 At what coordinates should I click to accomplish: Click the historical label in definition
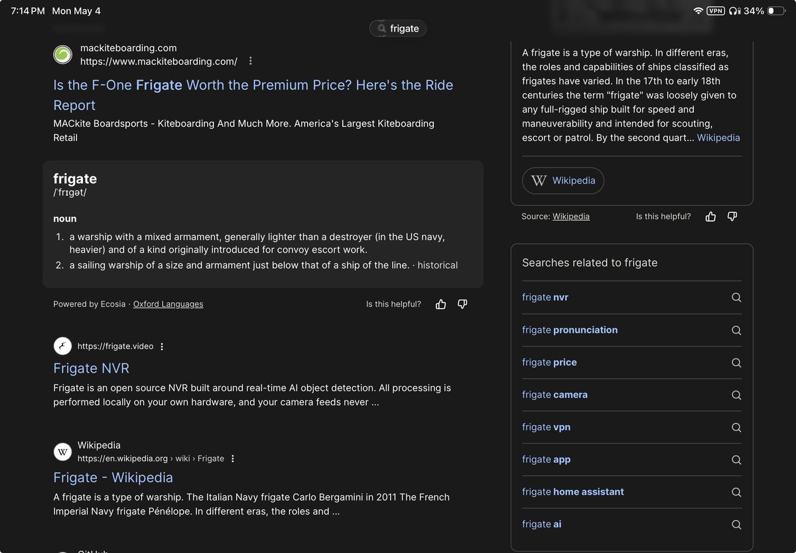[x=437, y=265]
